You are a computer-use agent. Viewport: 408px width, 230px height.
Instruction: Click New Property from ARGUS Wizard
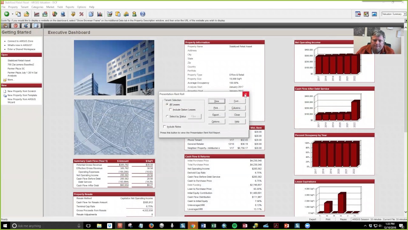pos(21,101)
